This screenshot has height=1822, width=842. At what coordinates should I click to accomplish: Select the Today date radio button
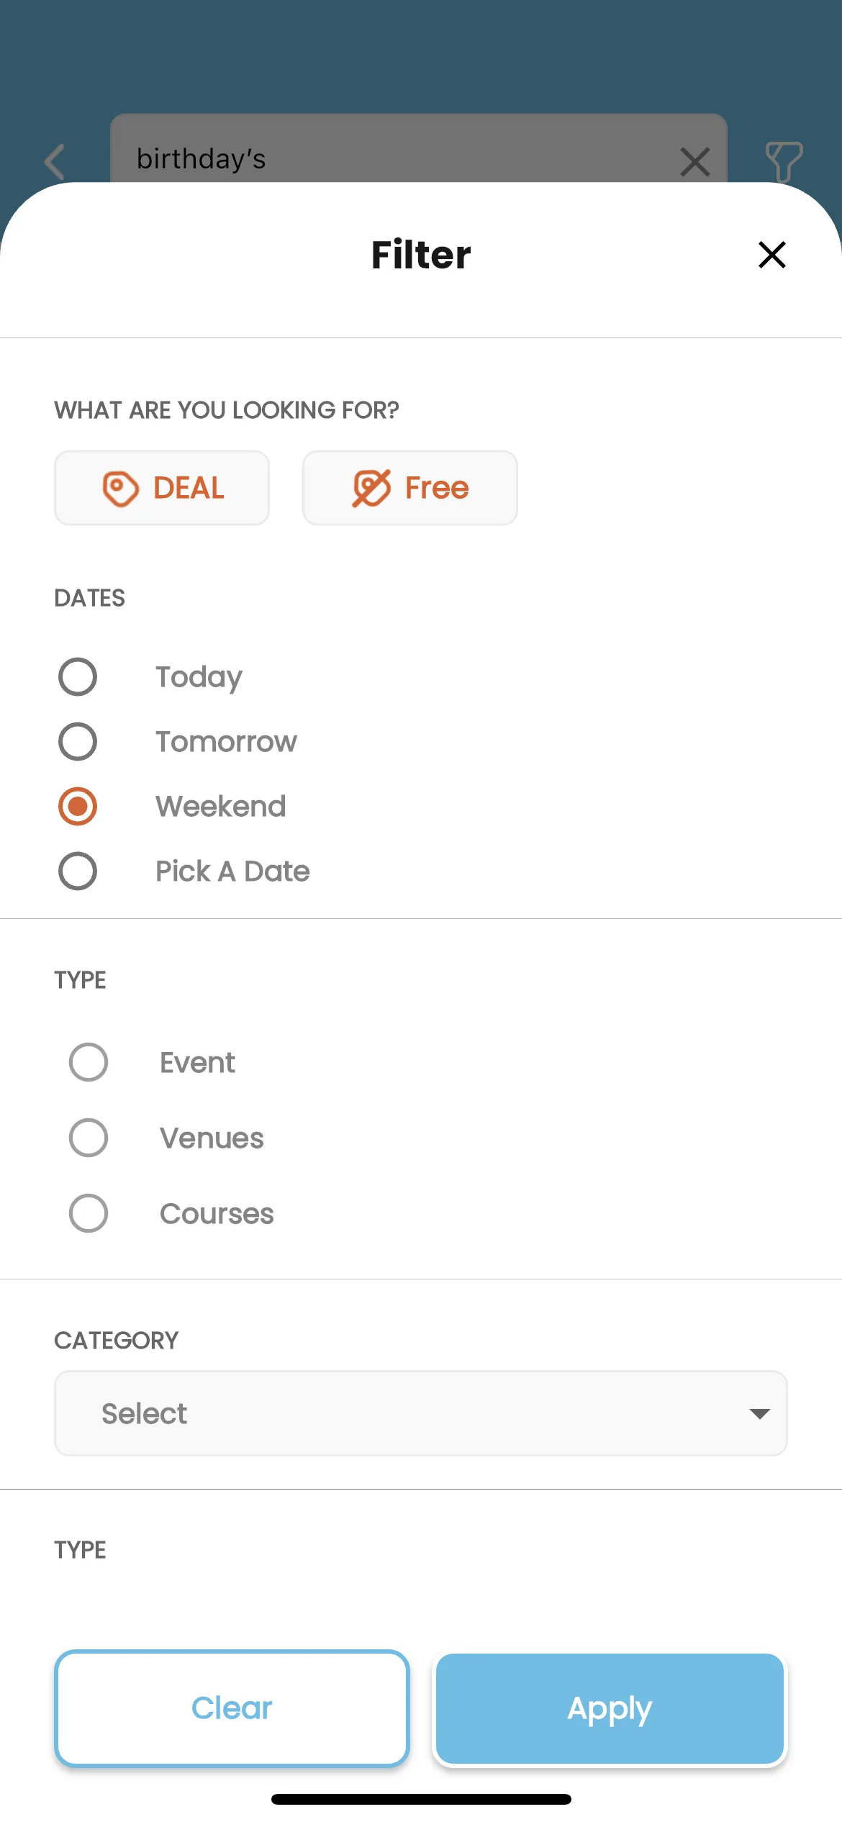tap(78, 676)
